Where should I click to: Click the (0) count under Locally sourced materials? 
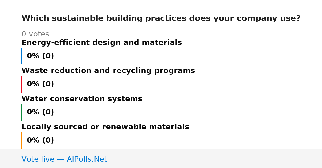click(48, 140)
